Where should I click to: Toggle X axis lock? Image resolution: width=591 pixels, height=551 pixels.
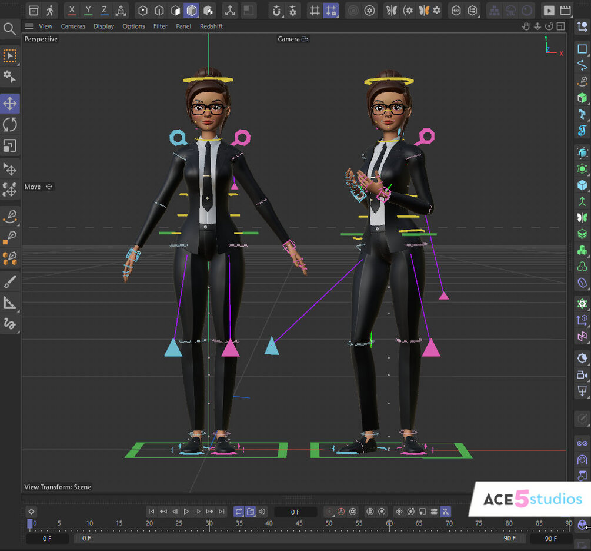point(72,11)
